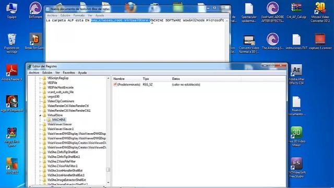Select VideoClipContainers key
The width and height of the screenshot is (334, 188).
click(x=61, y=101)
